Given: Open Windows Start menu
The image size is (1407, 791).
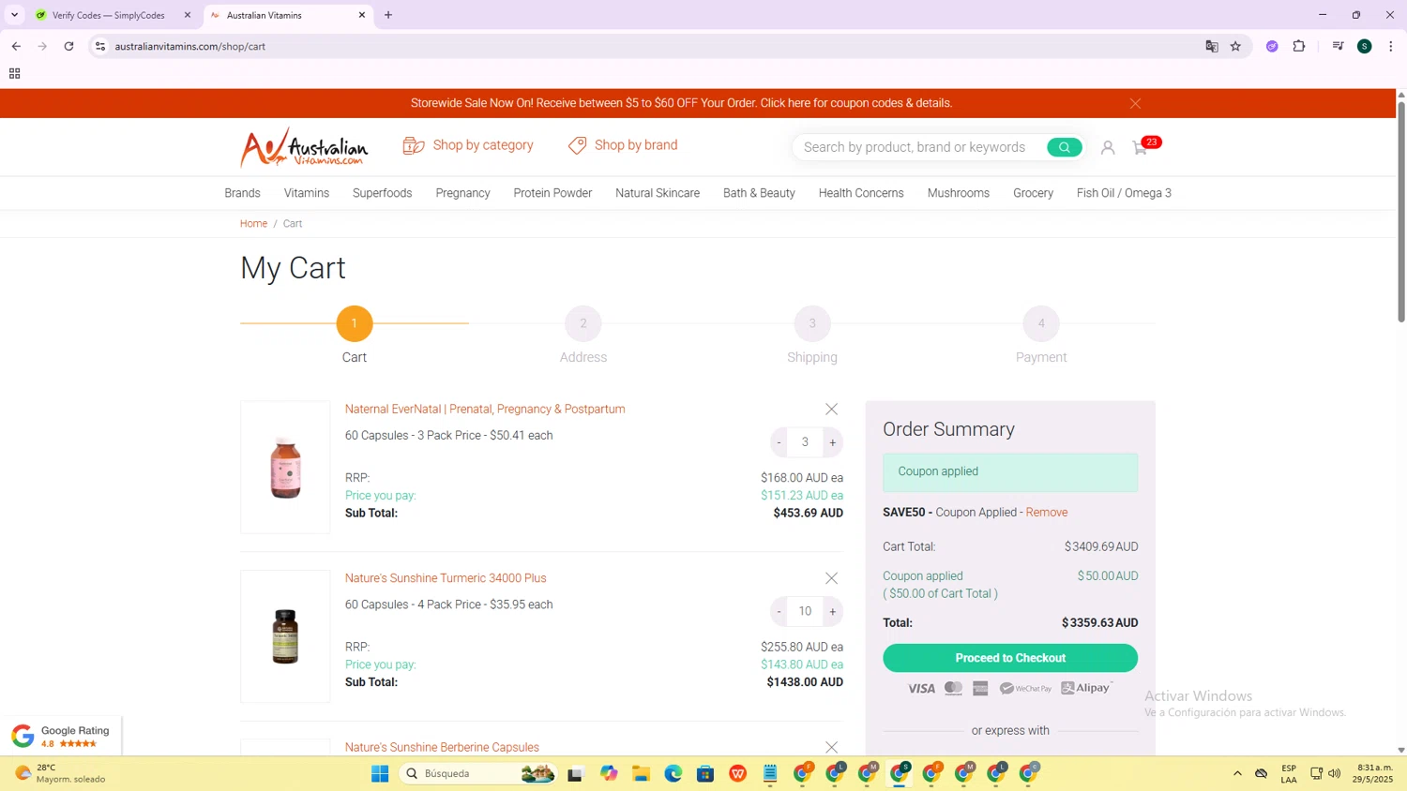Looking at the screenshot, I should pos(380,773).
